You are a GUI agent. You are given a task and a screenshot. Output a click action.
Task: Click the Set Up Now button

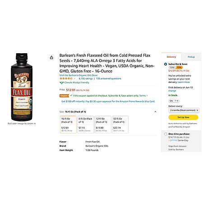pyautogui.click(x=183, y=117)
